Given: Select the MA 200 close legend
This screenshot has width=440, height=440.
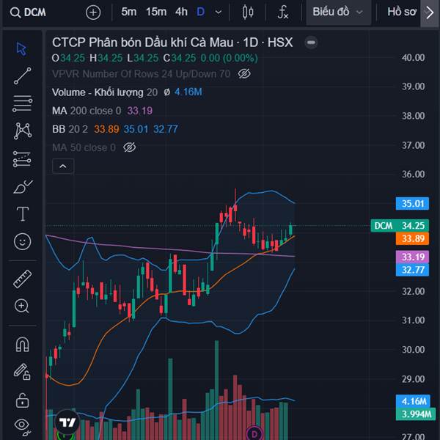Looking at the screenshot, I should click(x=87, y=111).
